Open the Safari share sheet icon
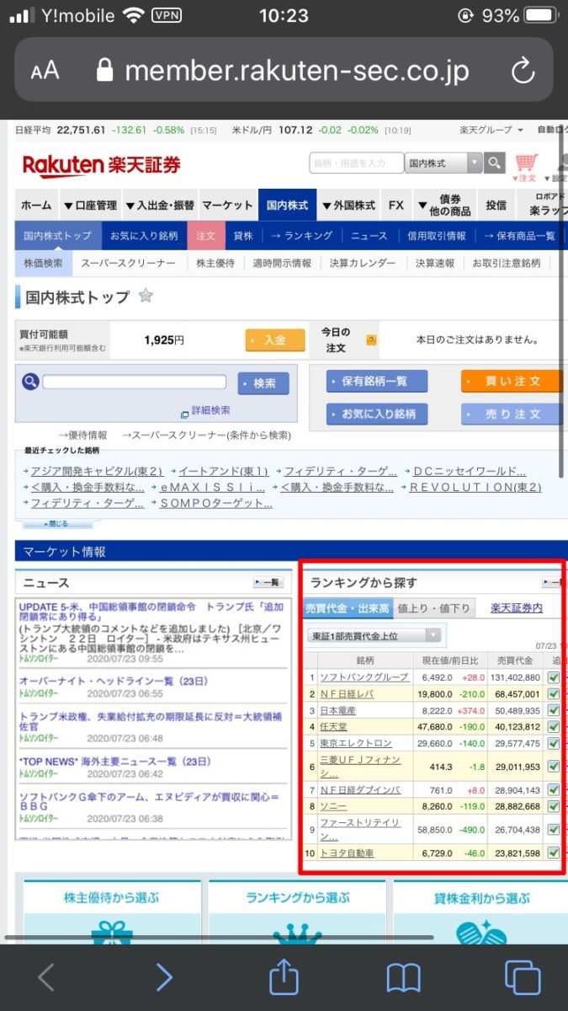Image resolution: width=568 pixels, height=1011 pixels. click(x=284, y=976)
